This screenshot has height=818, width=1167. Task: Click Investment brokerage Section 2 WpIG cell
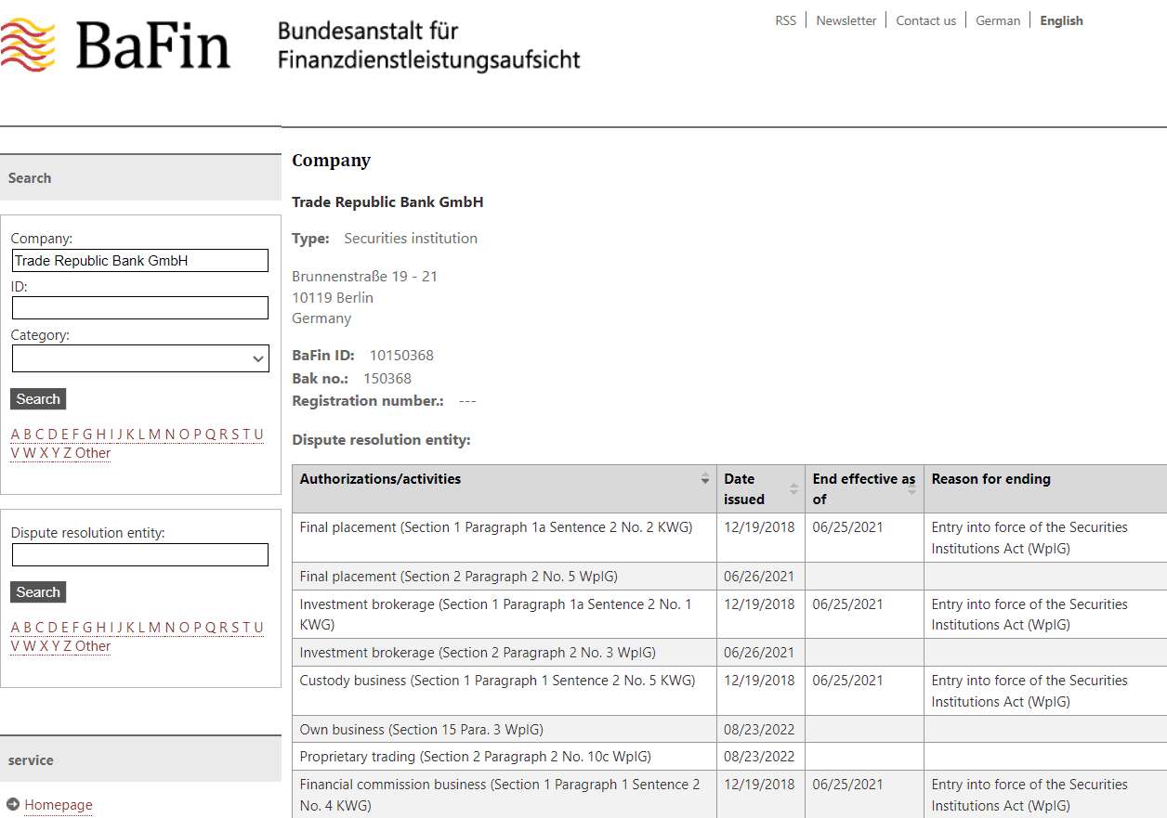(x=505, y=653)
